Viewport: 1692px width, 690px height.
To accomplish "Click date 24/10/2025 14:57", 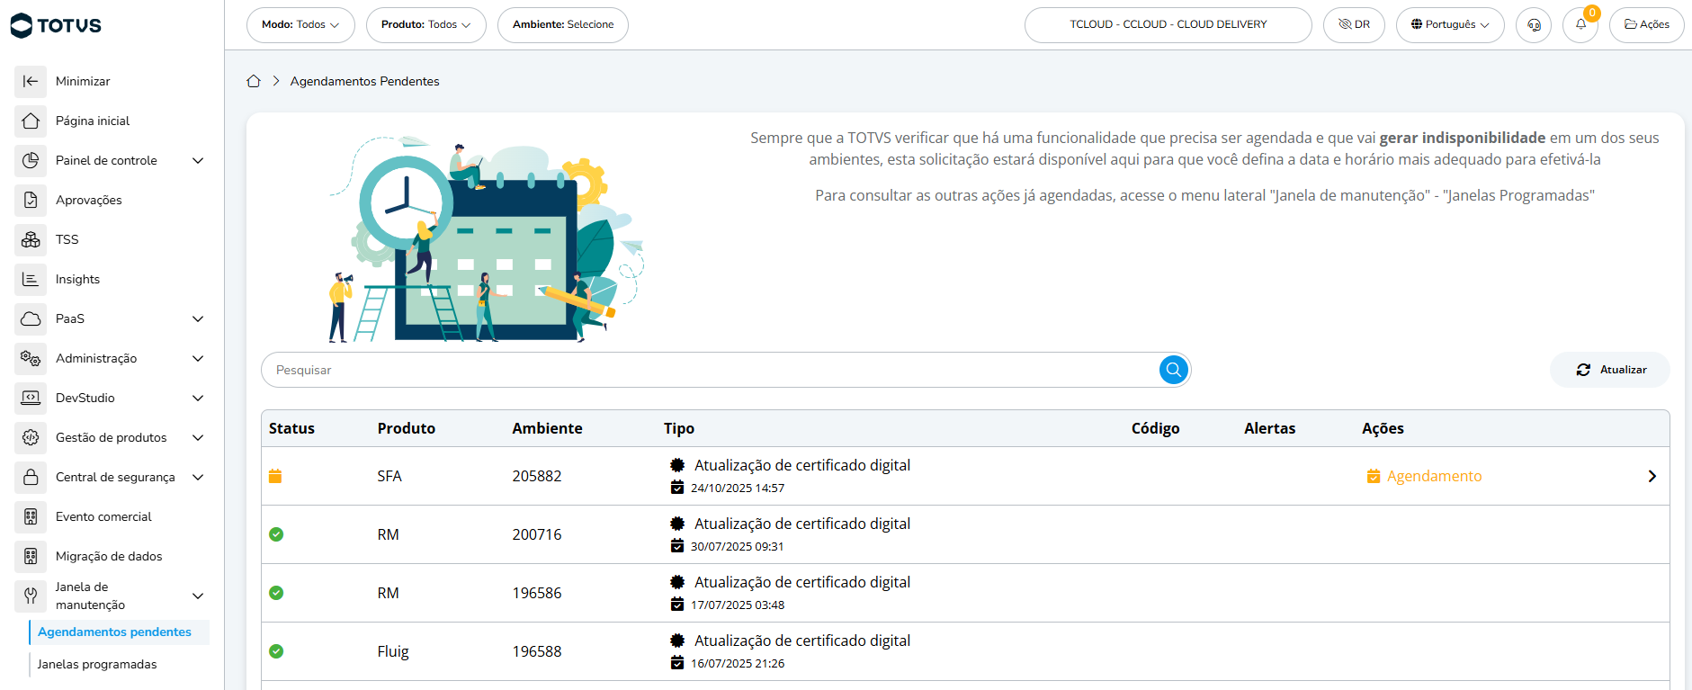I will tap(737, 488).
